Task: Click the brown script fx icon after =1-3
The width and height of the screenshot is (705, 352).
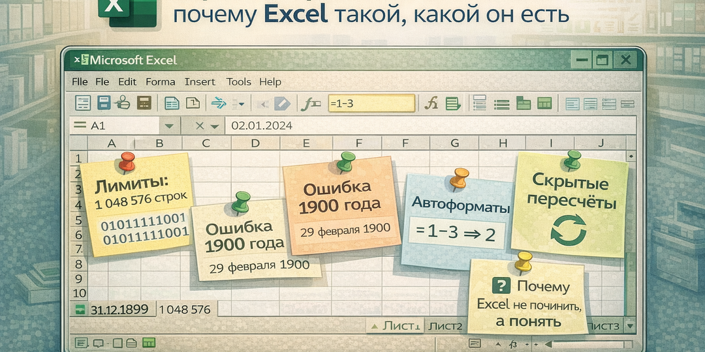Action: [431, 104]
